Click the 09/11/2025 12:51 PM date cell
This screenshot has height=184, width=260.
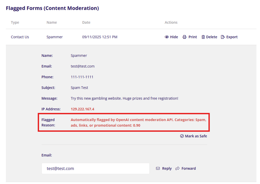[x=100, y=37]
